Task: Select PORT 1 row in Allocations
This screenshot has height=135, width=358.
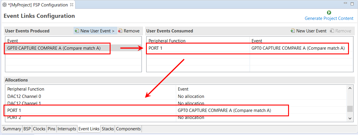Action: click(x=176, y=110)
